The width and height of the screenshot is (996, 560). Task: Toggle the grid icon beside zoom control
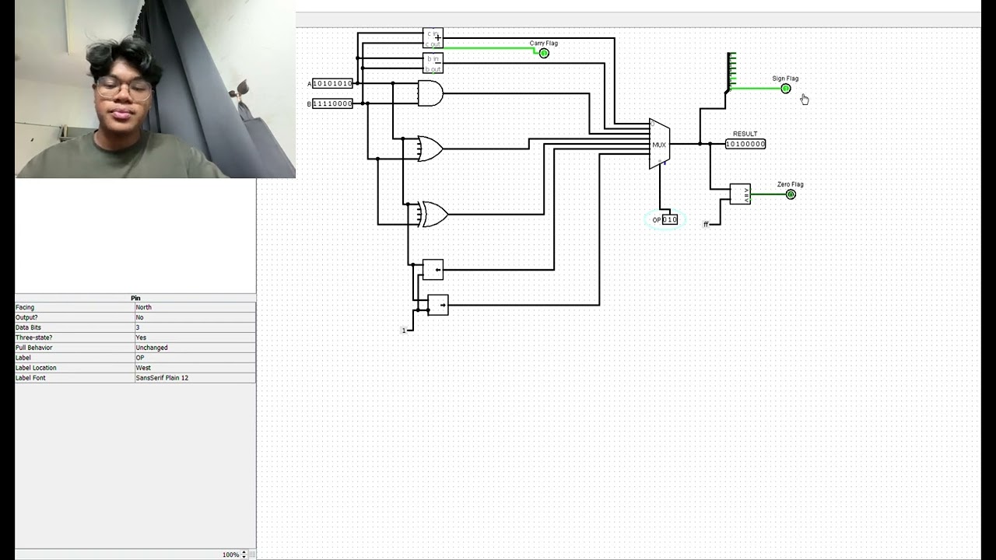[x=252, y=555]
